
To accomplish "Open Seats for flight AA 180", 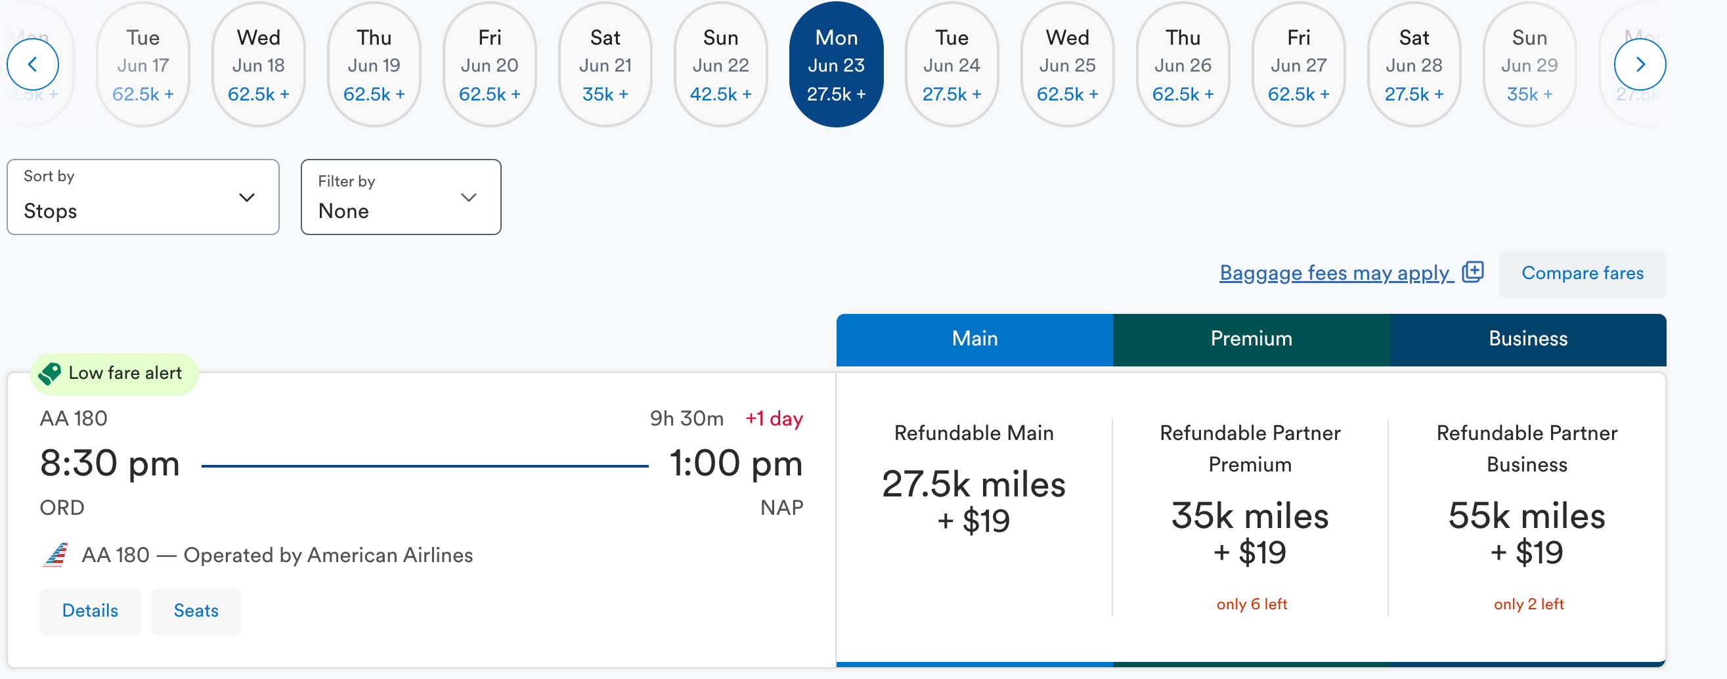I will 196,611.
